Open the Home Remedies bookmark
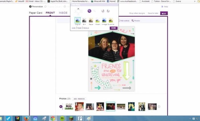The image size is (200, 121). click(79, 1)
